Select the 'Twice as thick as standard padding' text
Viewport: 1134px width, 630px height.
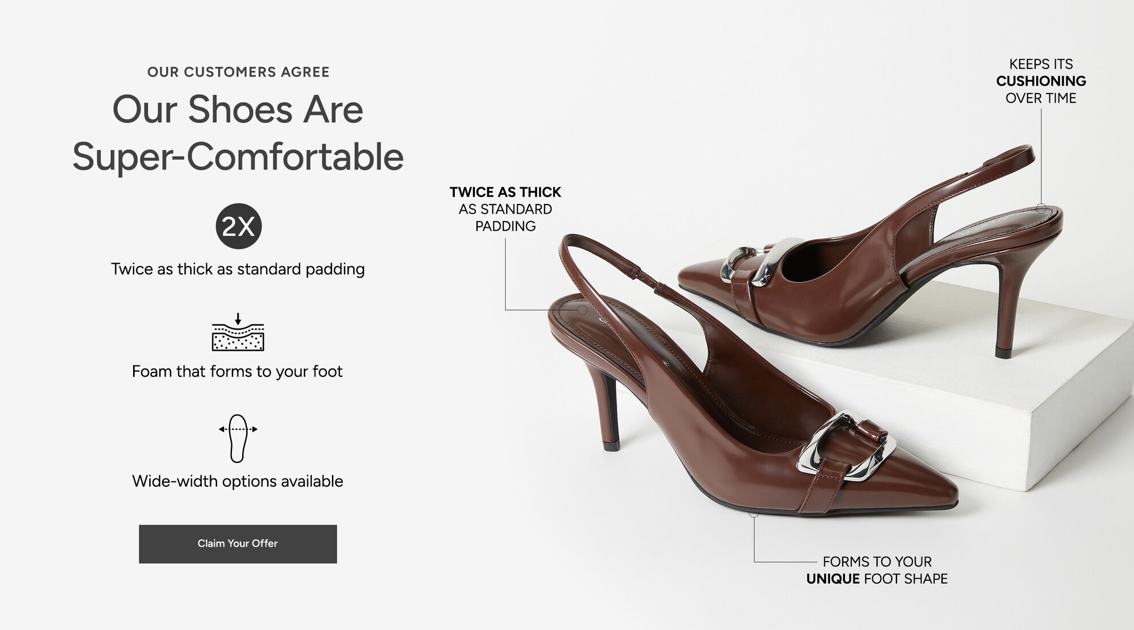click(238, 269)
